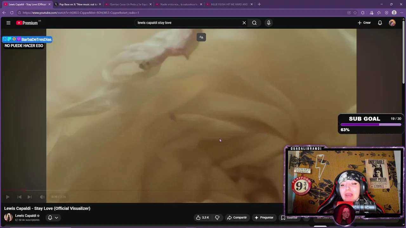Go to previous video in player
The image size is (406, 228).
[19, 197]
